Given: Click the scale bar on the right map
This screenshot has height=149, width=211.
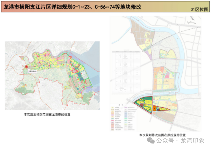Looking at the screenshot, I should click(x=191, y=22).
